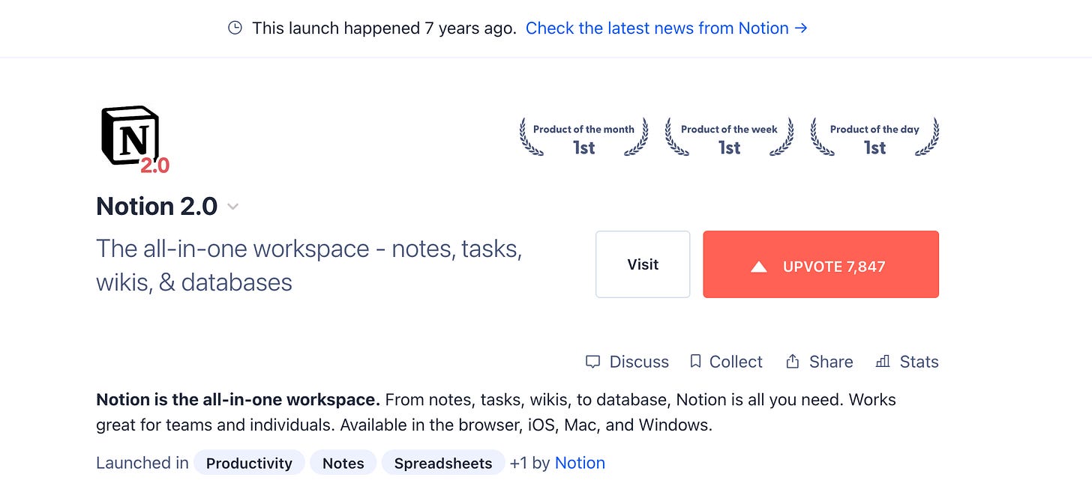Click the clock icon in the top banner
Viewport: 1092px width, 495px height.
(x=235, y=28)
